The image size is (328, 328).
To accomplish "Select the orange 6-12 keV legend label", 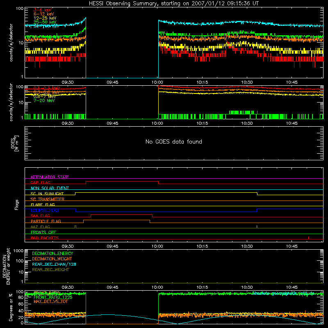I will click(44, 14).
